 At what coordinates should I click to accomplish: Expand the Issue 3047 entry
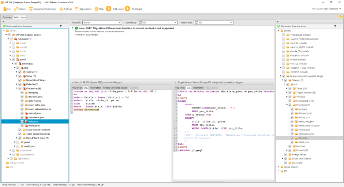tap(72, 28)
